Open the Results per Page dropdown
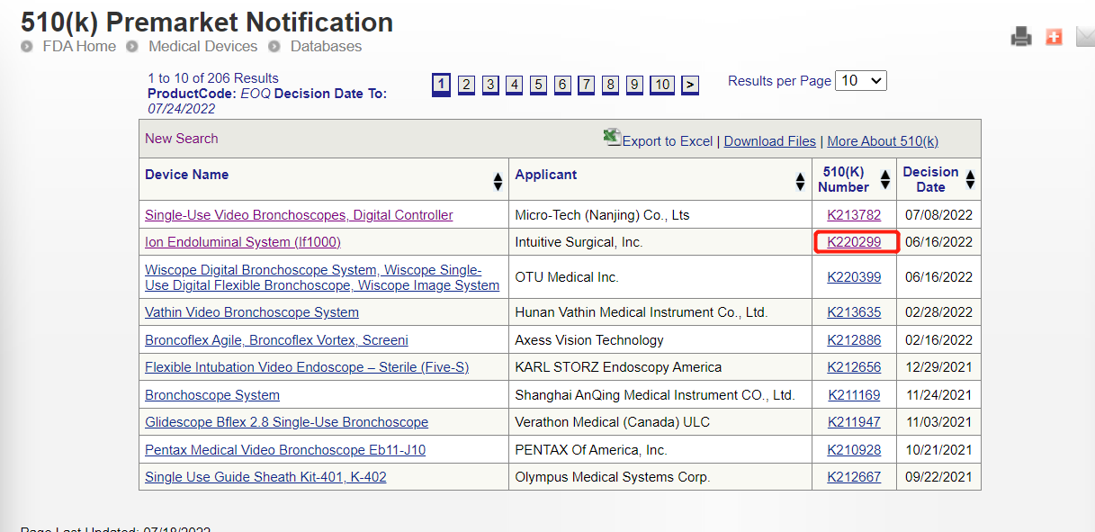 861,80
